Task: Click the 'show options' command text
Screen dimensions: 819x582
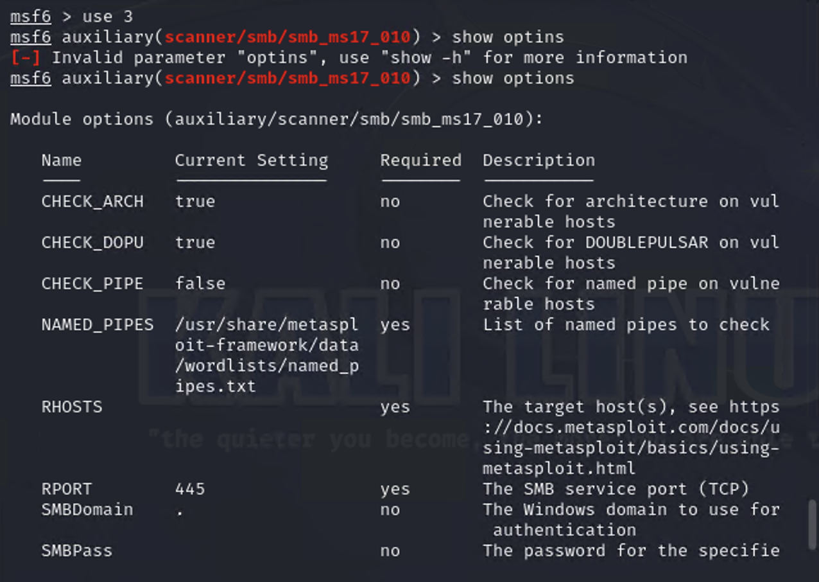Action: click(513, 78)
